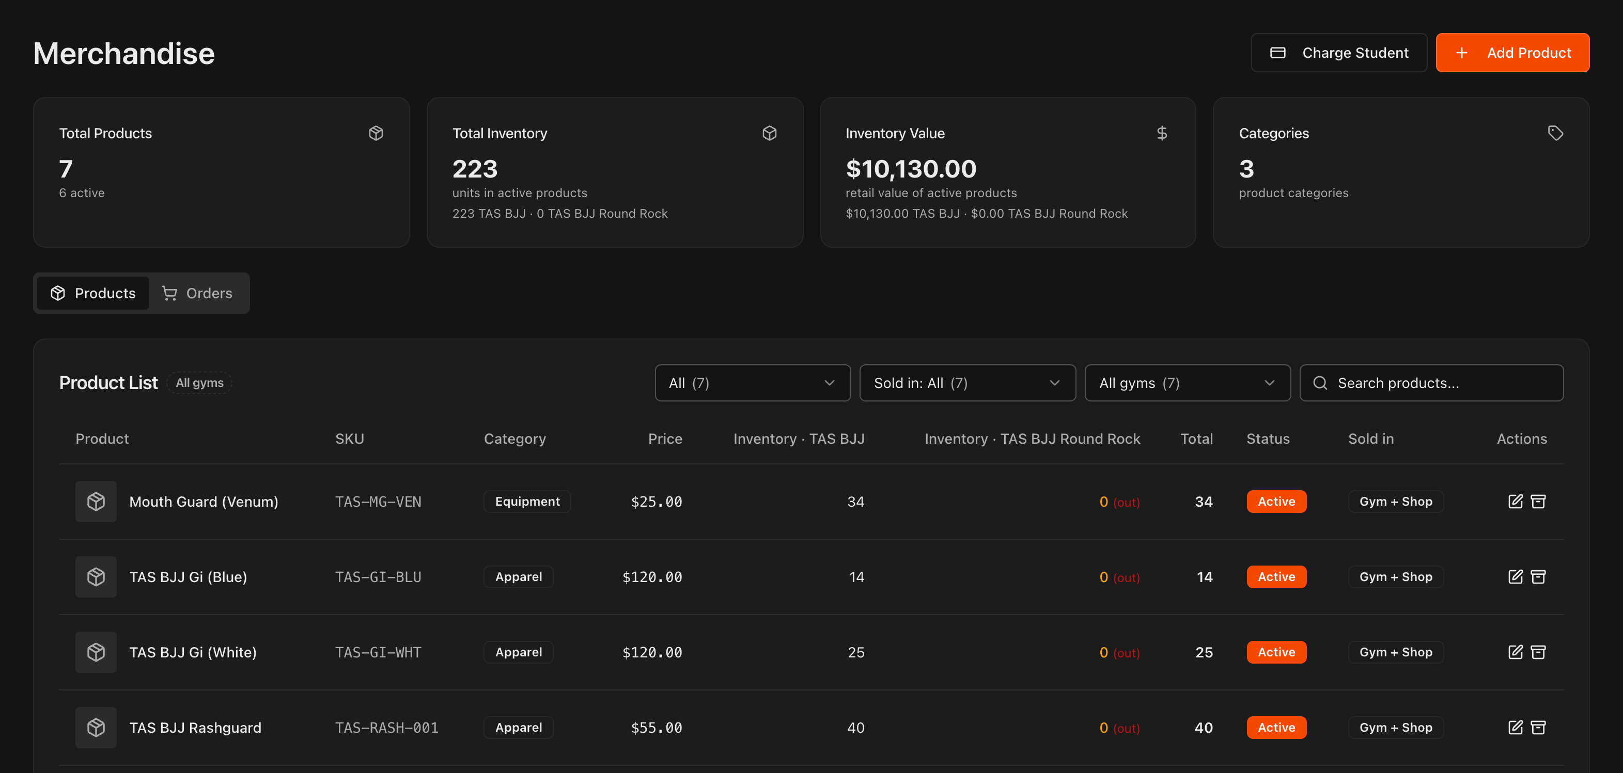Viewport: 1623px width, 773px height.
Task: Click the Inventory · TAS BJJ Round Rock header
Action: point(1032,439)
